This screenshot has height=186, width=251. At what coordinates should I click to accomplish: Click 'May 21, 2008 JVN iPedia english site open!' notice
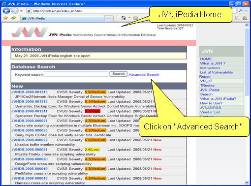[x=53, y=56]
